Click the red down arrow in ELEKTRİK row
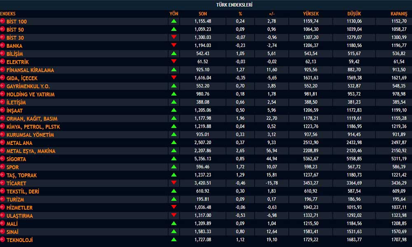This screenshot has height=247, width=412. (x=174, y=61)
